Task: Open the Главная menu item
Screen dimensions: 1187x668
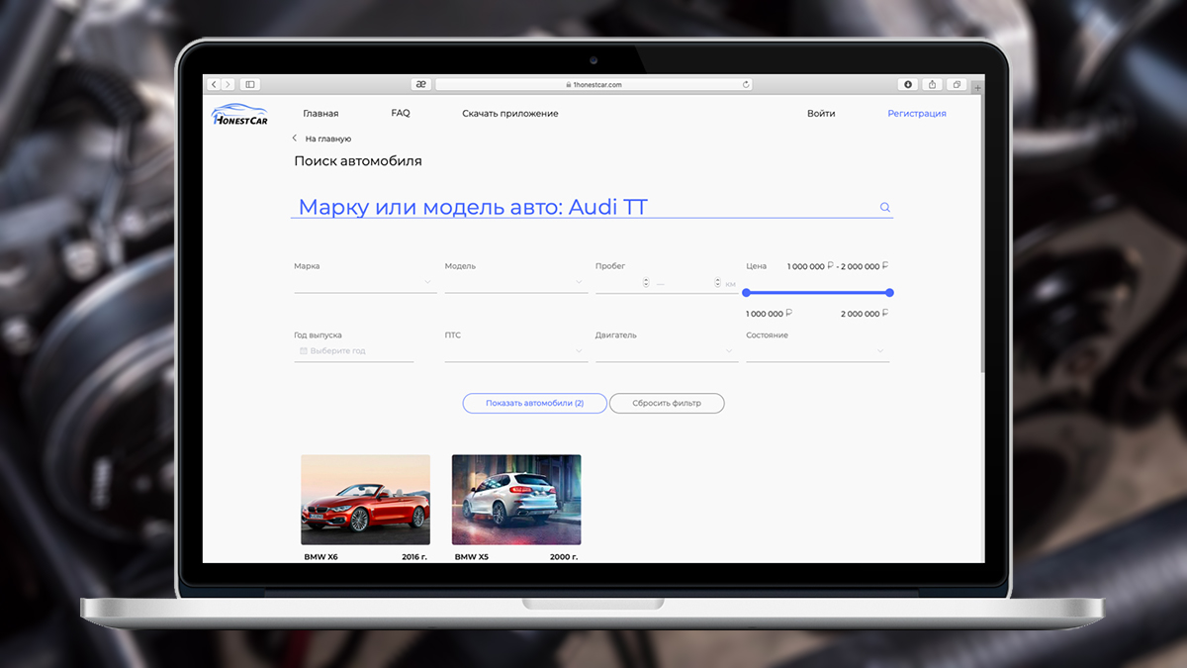Action: click(x=320, y=114)
